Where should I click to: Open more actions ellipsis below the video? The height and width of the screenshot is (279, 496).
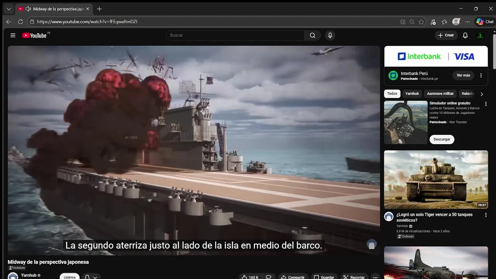click(375, 277)
